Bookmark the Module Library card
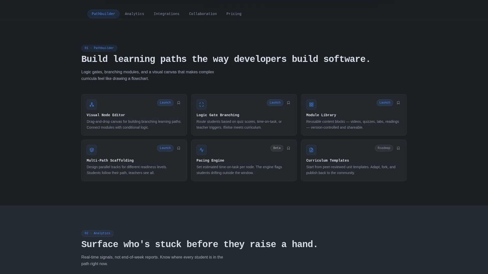 [398, 103]
